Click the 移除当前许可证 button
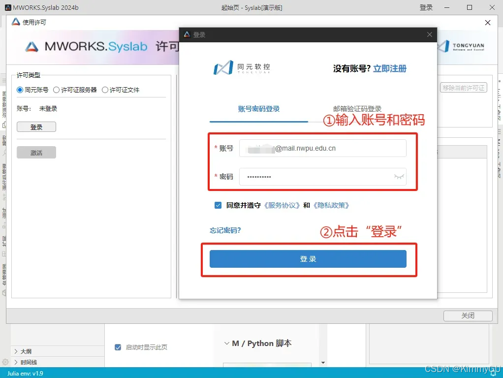503x378 pixels. pos(464,88)
